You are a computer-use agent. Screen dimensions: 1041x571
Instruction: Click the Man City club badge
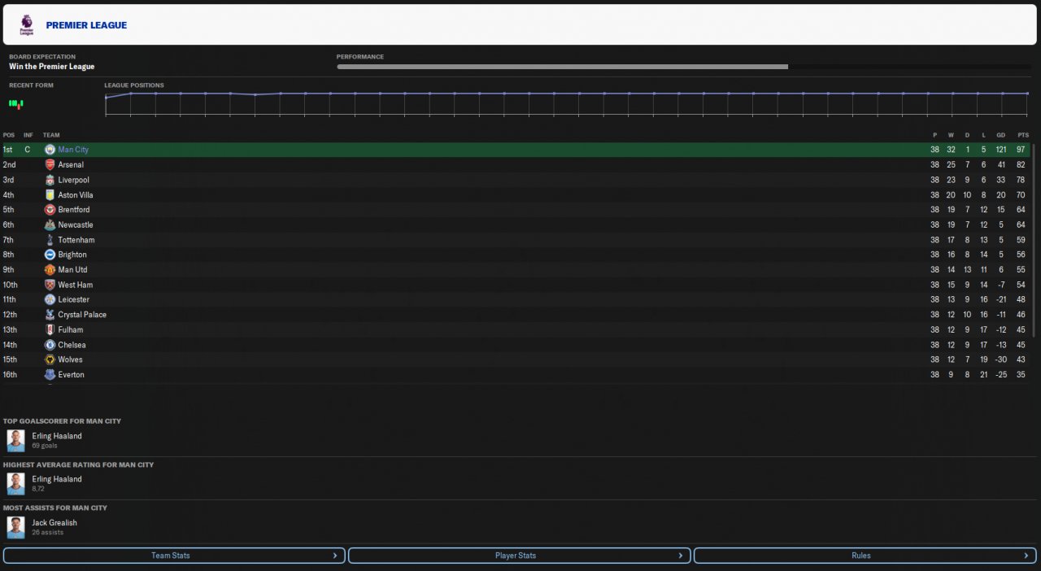click(50, 150)
